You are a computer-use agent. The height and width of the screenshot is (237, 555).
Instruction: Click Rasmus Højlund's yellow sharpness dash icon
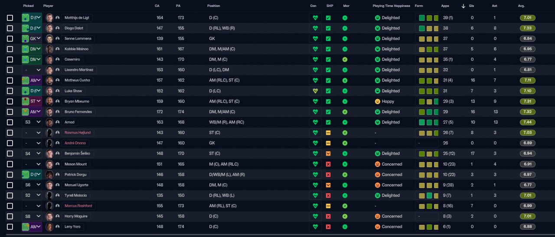point(328,133)
